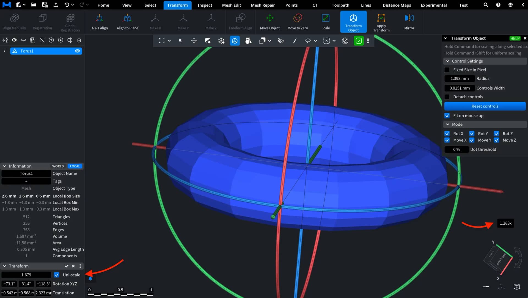The width and height of the screenshot is (528, 298).
Task: Select LOCAL coordinates in Information
Action: [75, 166]
